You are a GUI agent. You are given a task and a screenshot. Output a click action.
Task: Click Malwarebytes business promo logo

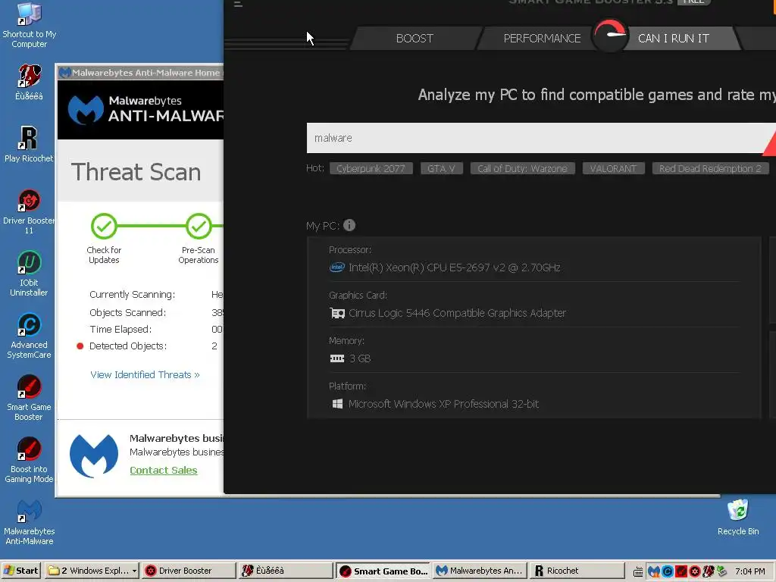94,456
